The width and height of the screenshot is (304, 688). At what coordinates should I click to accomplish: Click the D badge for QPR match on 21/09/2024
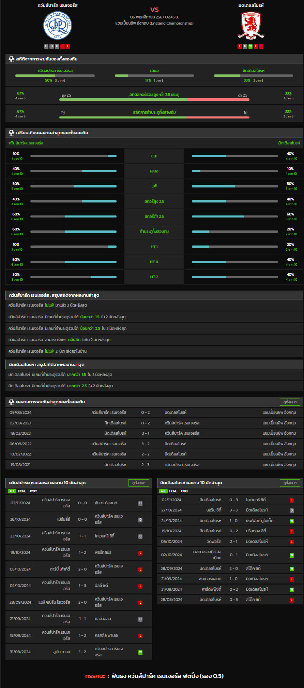pyautogui.click(x=140, y=619)
